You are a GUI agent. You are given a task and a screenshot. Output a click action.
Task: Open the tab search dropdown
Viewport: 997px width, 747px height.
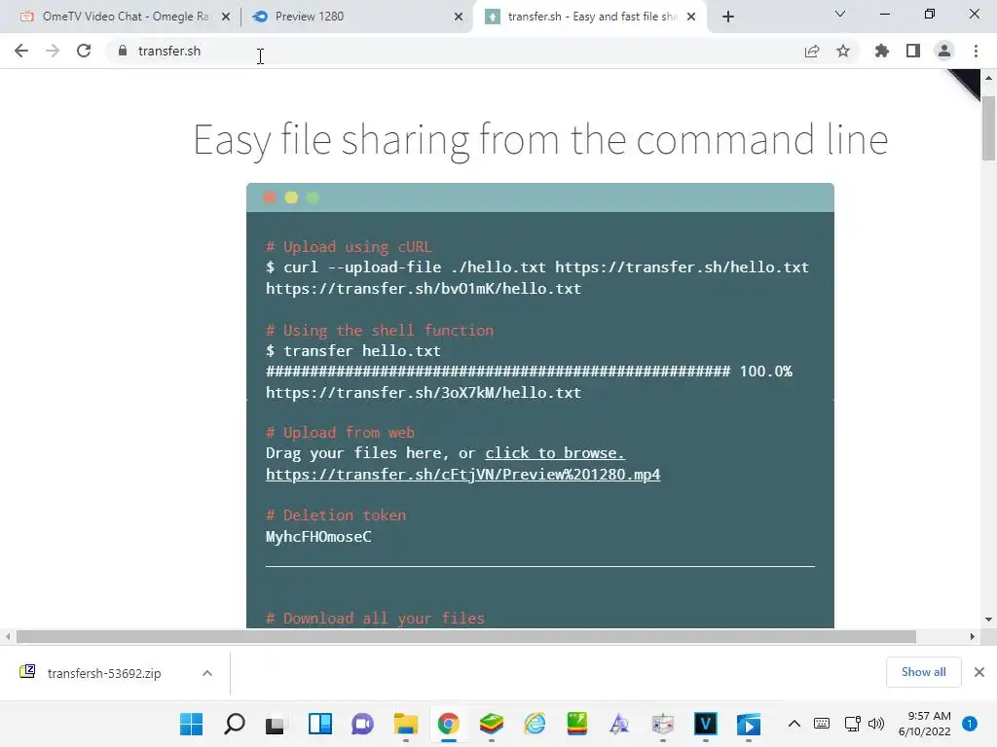click(x=840, y=14)
